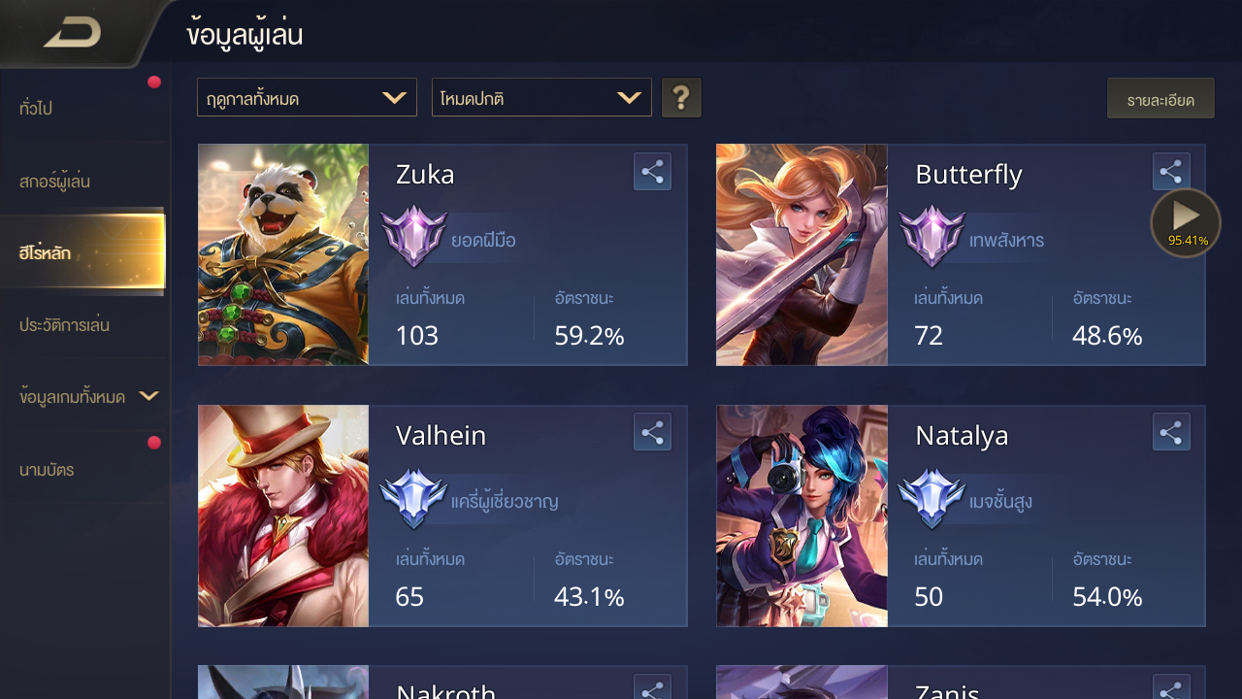Share Butterfly hero stats
This screenshot has width=1242, height=699.
[1171, 172]
